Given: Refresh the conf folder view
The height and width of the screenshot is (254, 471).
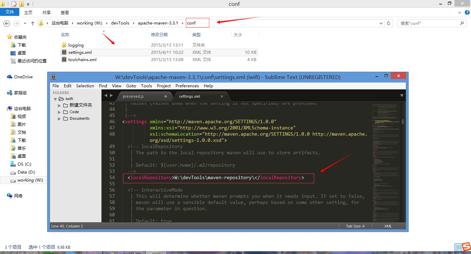Looking at the screenshot, I should pos(389,23).
